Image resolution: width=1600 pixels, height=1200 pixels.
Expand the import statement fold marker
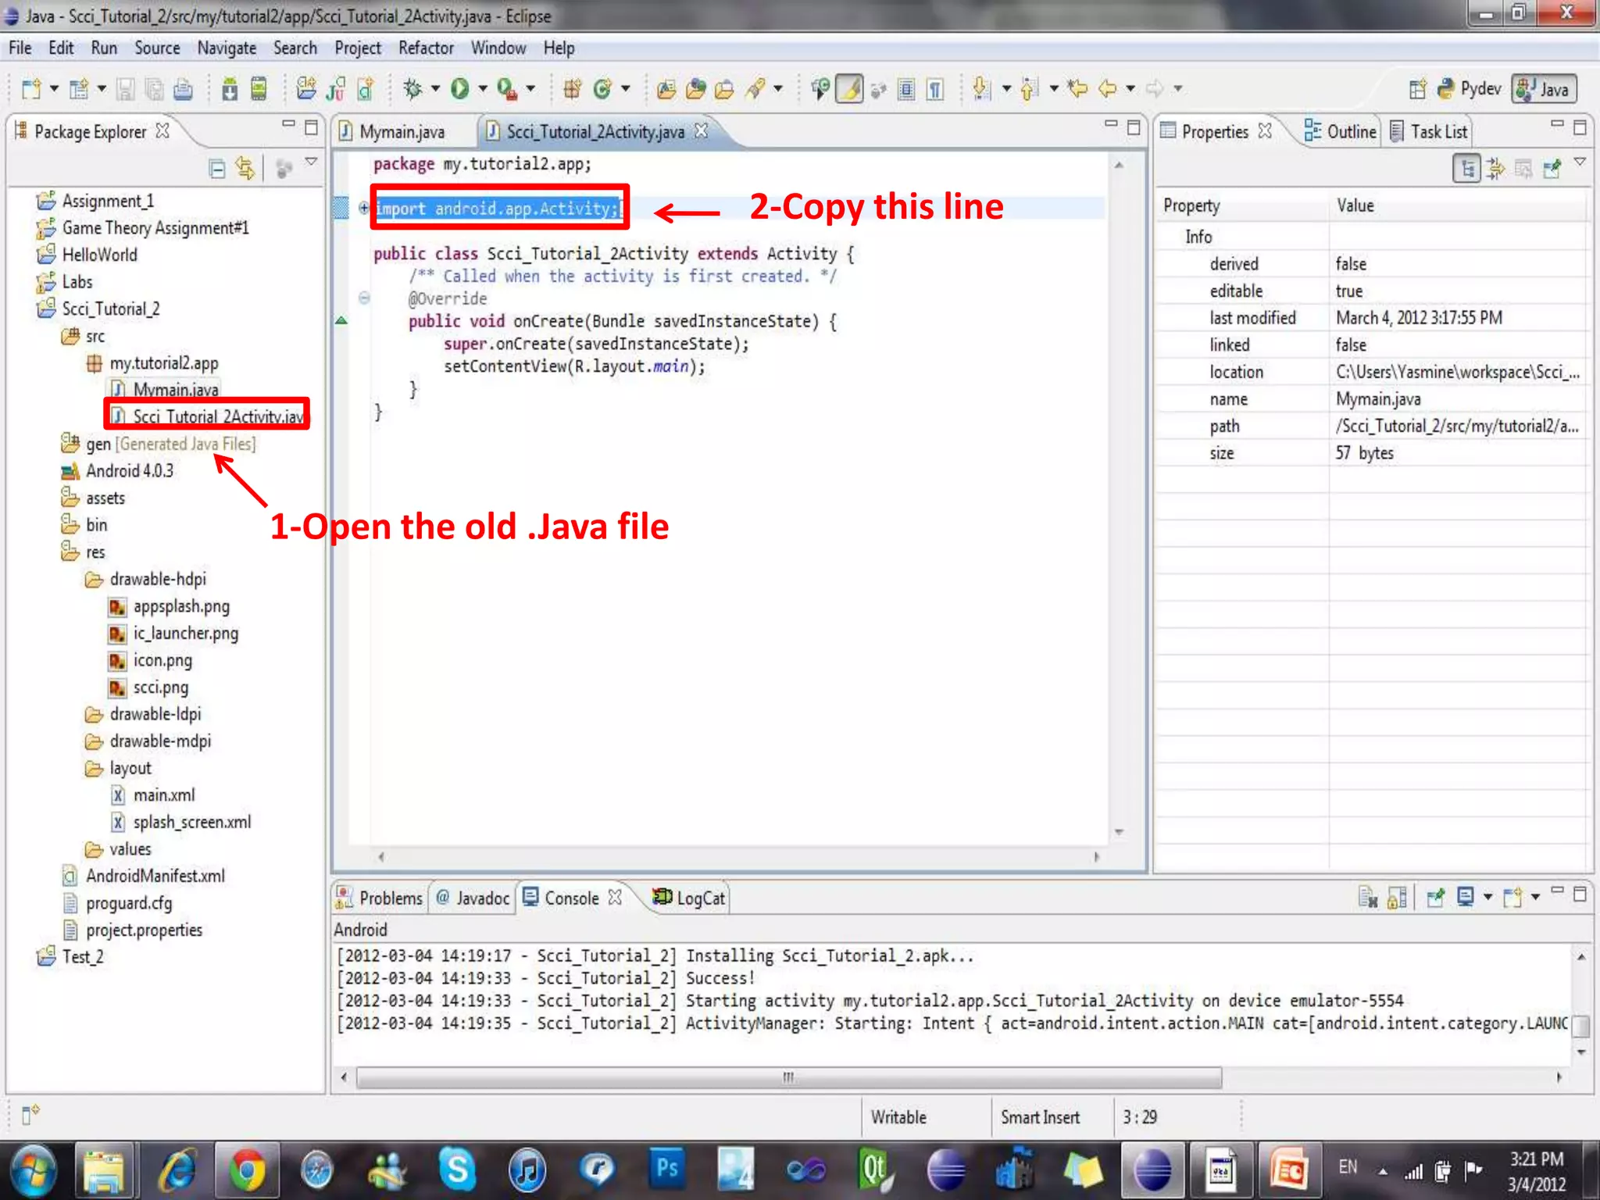click(363, 208)
